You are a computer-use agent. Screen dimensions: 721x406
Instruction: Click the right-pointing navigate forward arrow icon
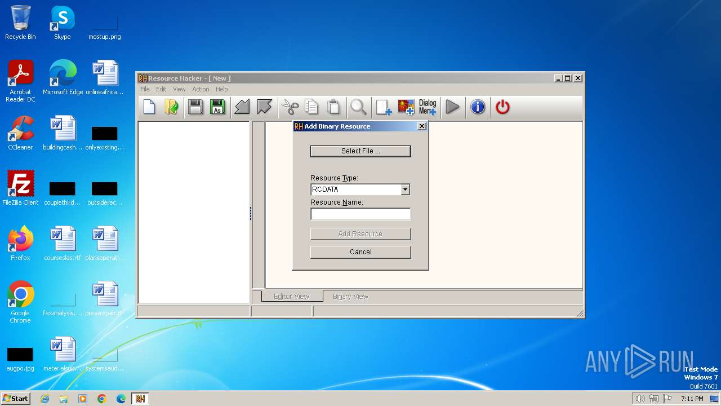coord(264,107)
